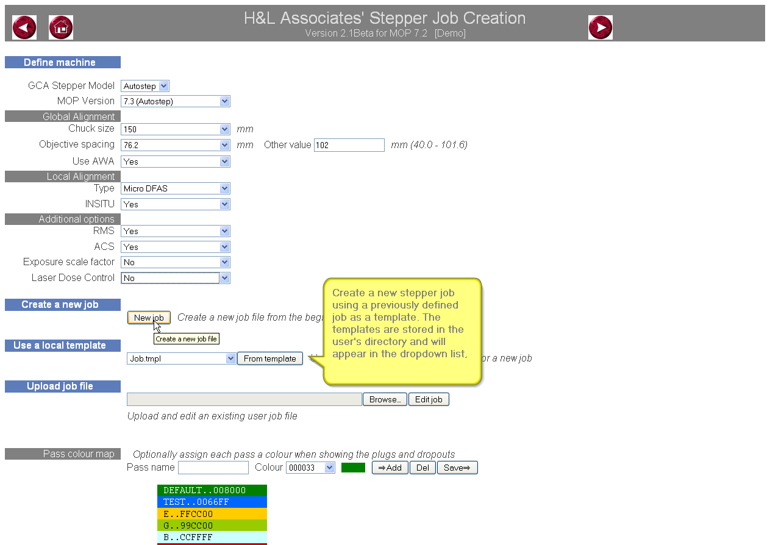Click the red forward arrow icon
The image size is (770, 545).
[x=601, y=27]
